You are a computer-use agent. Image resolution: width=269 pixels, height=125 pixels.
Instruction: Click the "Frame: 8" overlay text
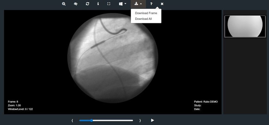click(13, 102)
